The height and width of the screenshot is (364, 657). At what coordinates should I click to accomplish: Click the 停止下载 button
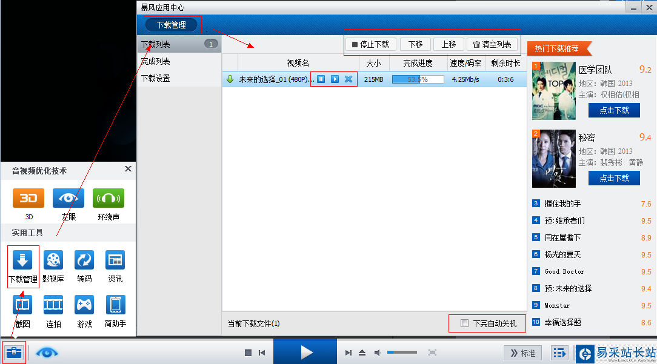click(371, 44)
